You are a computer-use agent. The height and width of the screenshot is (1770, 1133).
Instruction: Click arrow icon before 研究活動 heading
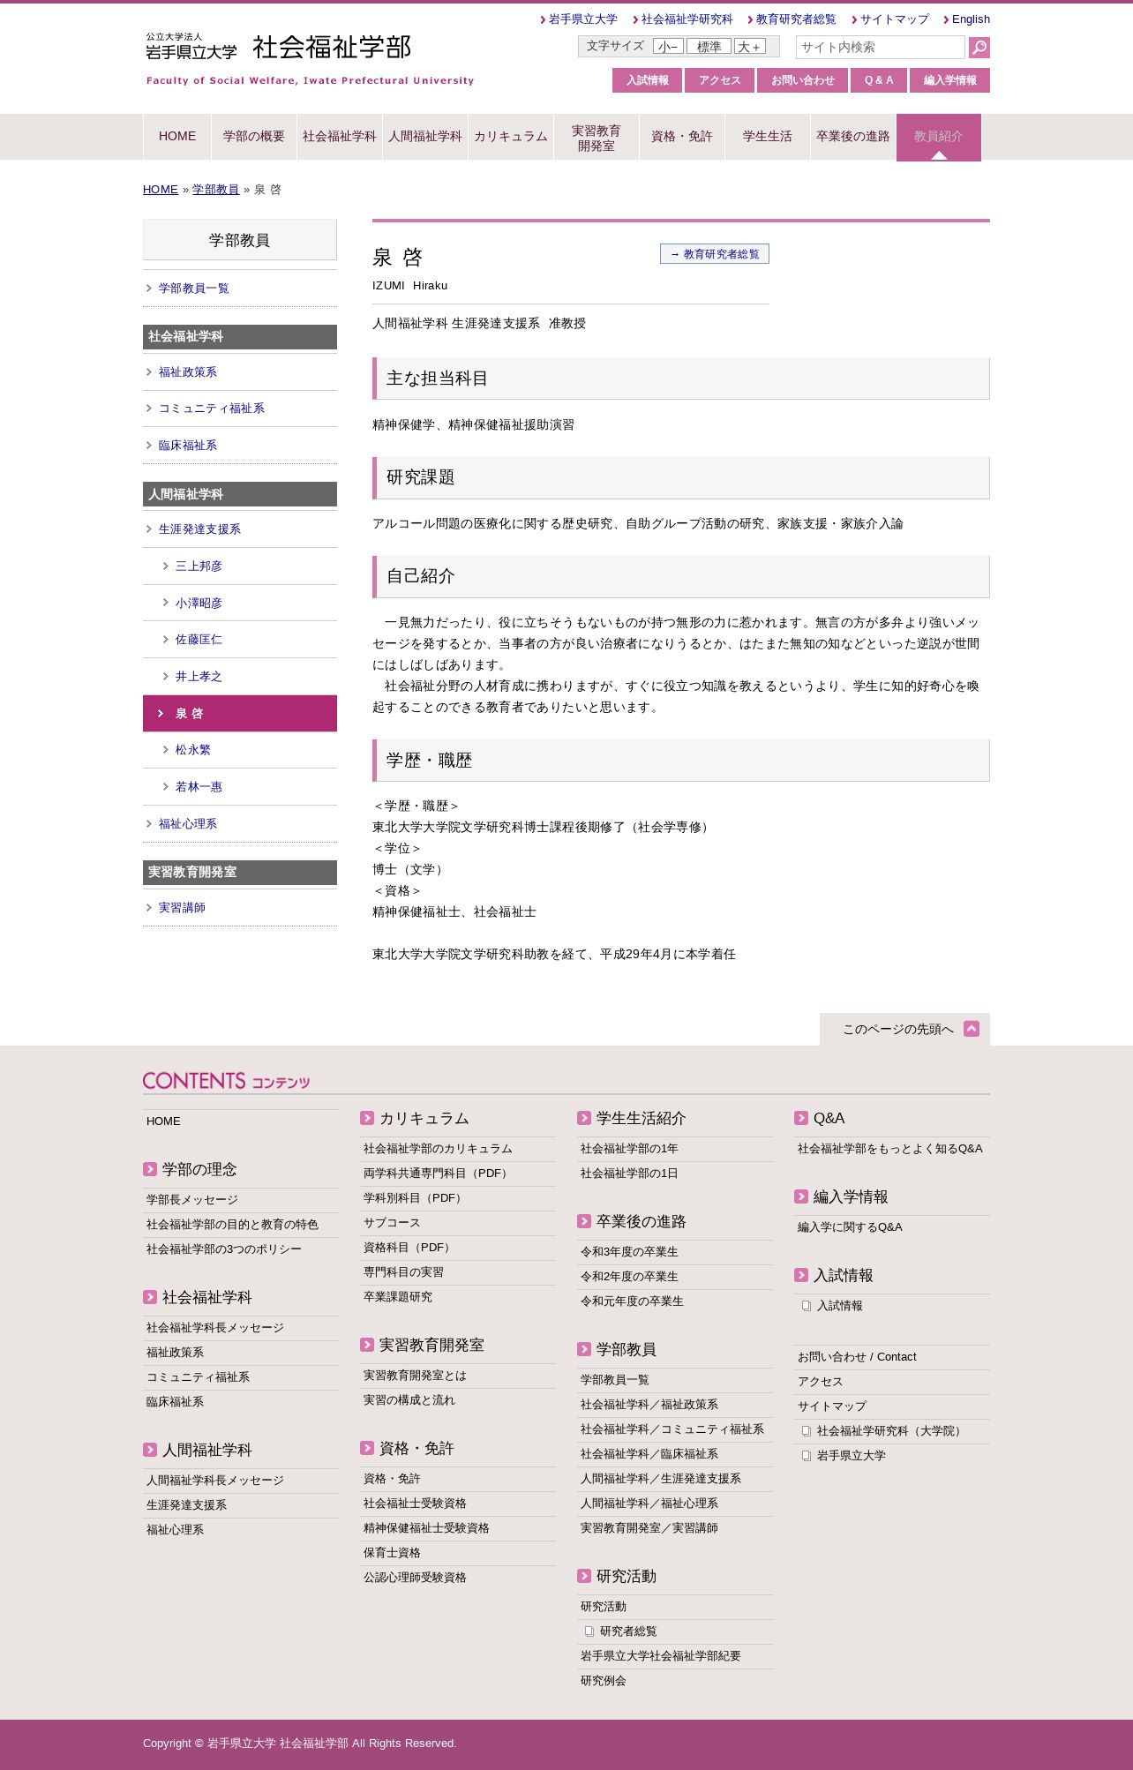584,1576
